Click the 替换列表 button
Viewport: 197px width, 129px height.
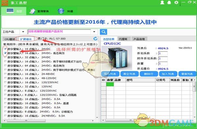coord(187,74)
